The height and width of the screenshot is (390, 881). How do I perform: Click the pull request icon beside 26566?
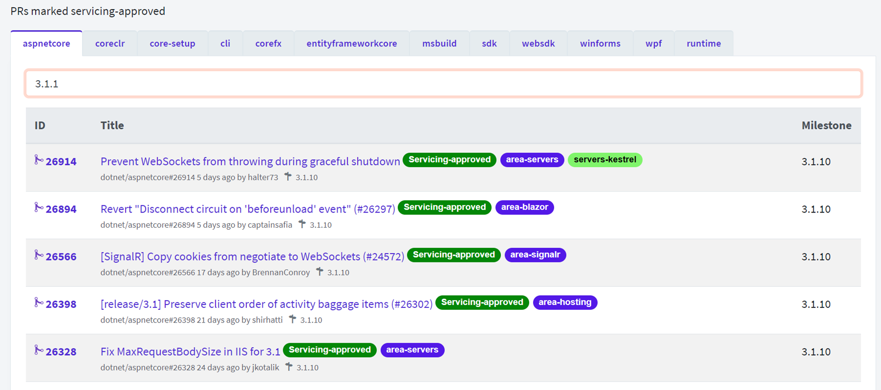coord(39,255)
